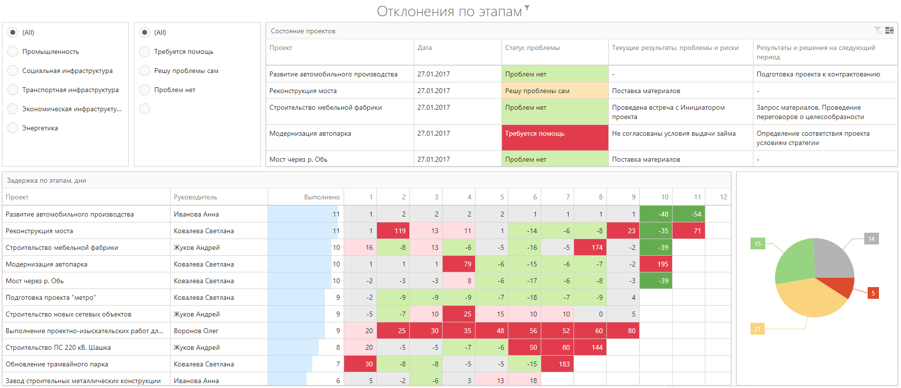Viewport: 901px width, 388px height.
Task: Sort by Руководитель column header
Action: click(x=219, y=197)
